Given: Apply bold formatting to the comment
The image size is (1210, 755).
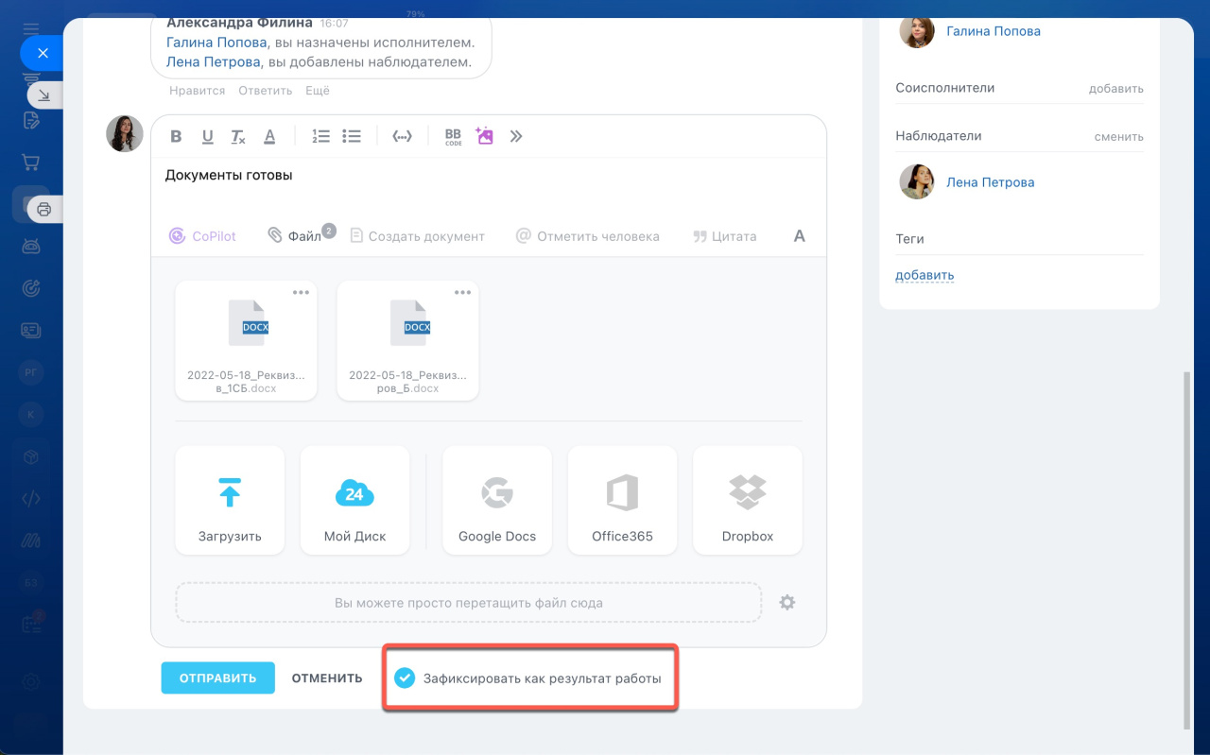Looking at the screenshot, I should [176, 136].
